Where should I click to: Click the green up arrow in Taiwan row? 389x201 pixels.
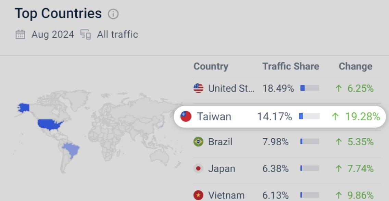click(x=335, y=117)
